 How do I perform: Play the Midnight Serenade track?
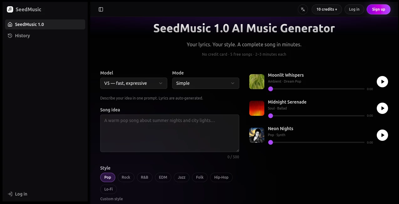(x=382, y=109)
